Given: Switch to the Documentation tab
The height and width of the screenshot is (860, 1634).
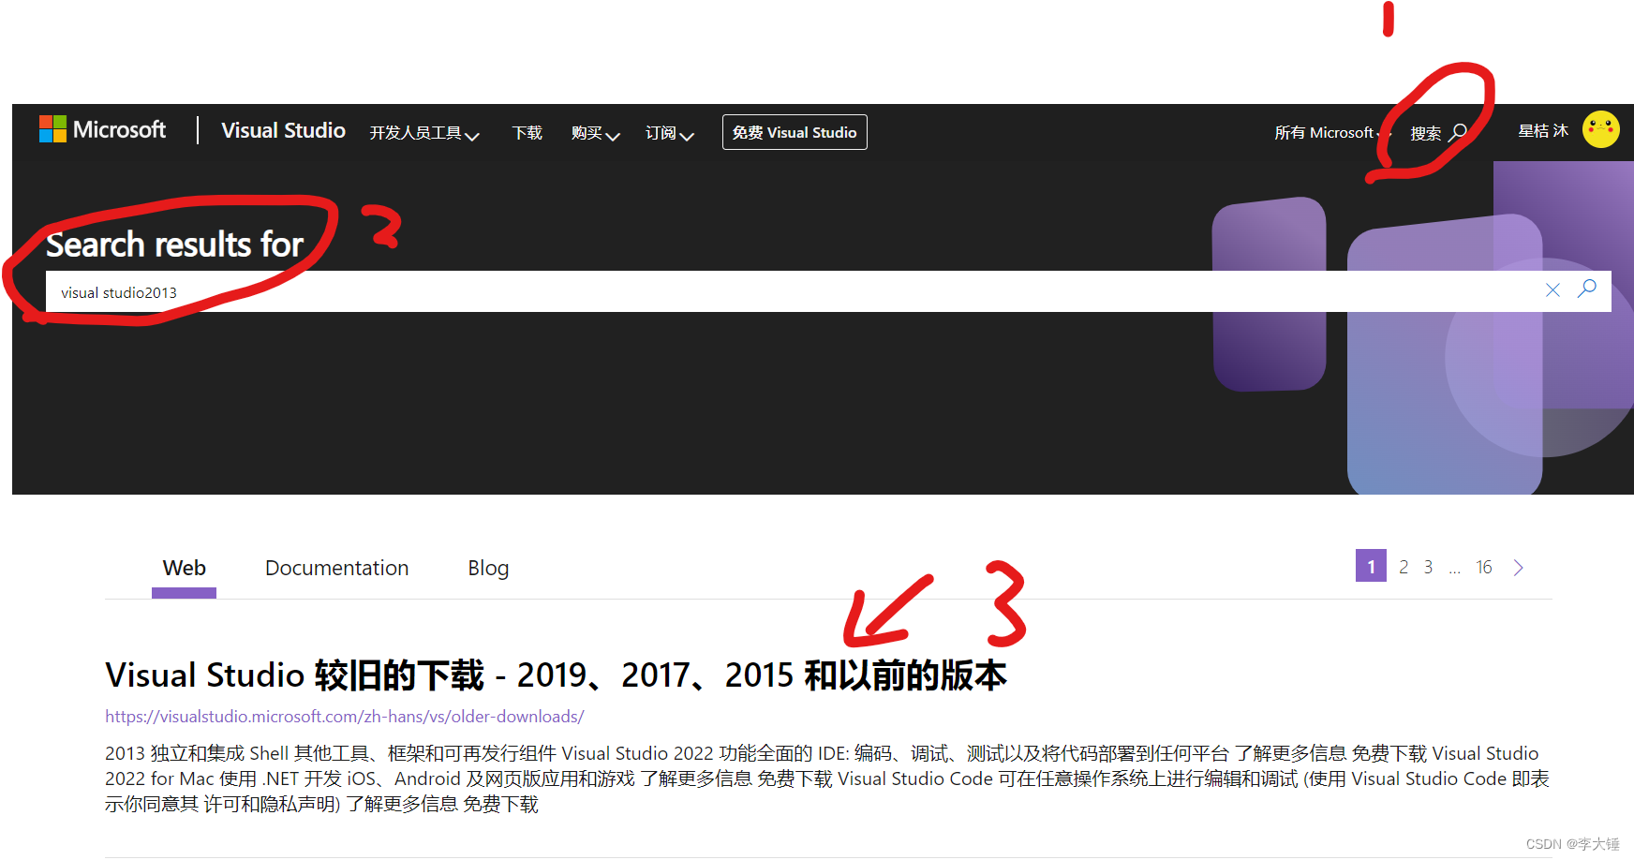Looking at the screenshot, I should pyautogui.click(x=336, y=568).
